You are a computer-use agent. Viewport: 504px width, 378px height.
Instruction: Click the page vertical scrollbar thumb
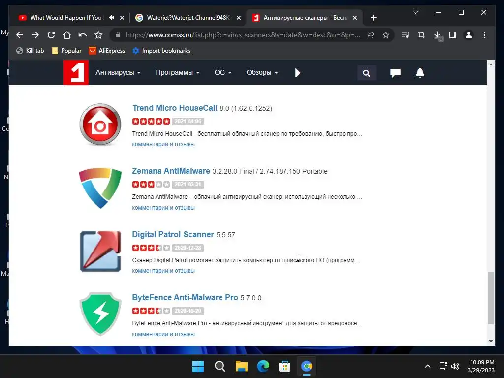[x=491, y=298]
